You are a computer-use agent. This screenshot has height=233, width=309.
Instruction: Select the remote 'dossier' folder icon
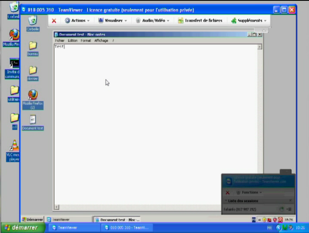click(x=33, y=73)
